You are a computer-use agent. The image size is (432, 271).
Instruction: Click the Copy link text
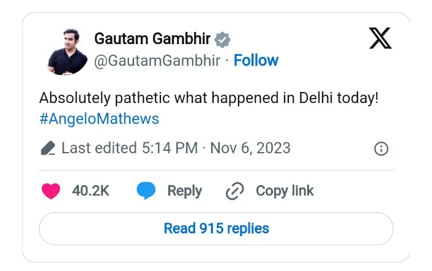[x=285, y=191]
